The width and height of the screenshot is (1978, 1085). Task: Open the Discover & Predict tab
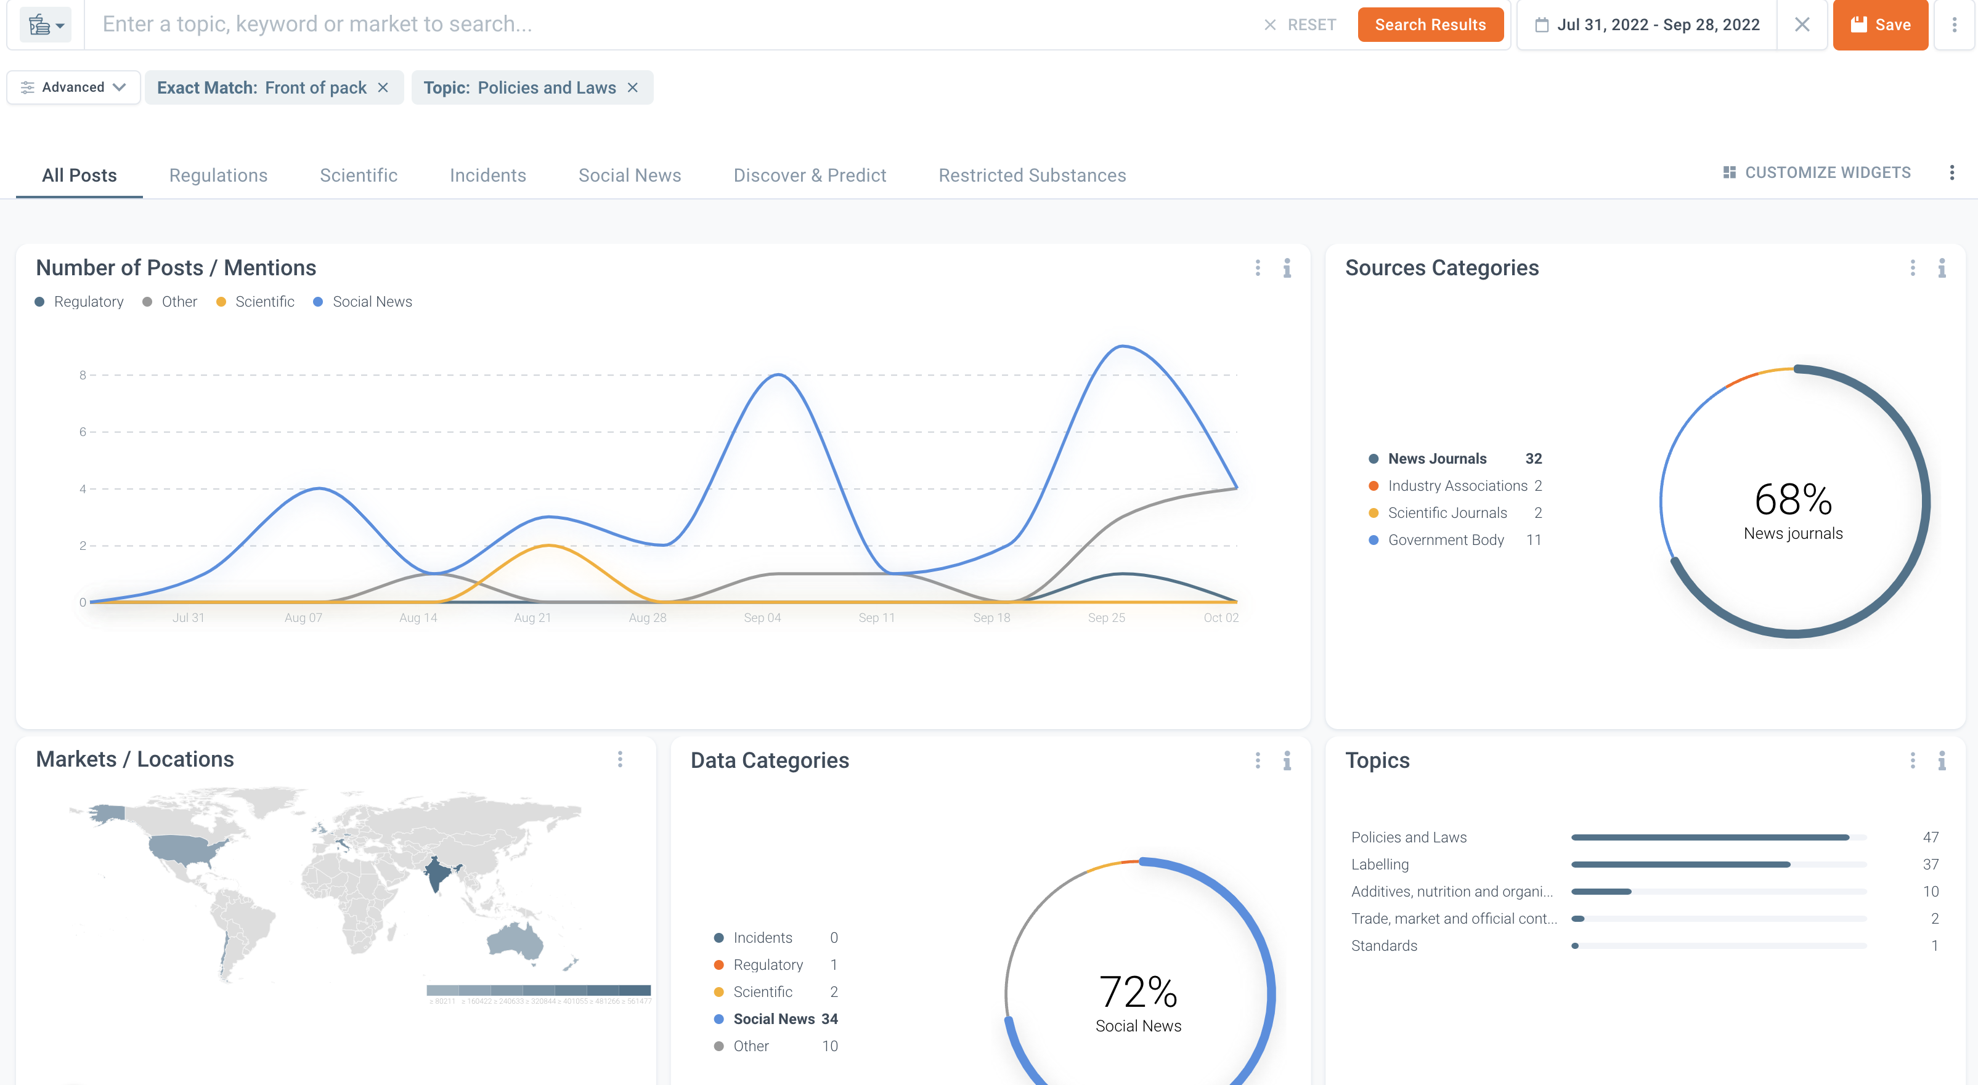click(x=809, y=175)
